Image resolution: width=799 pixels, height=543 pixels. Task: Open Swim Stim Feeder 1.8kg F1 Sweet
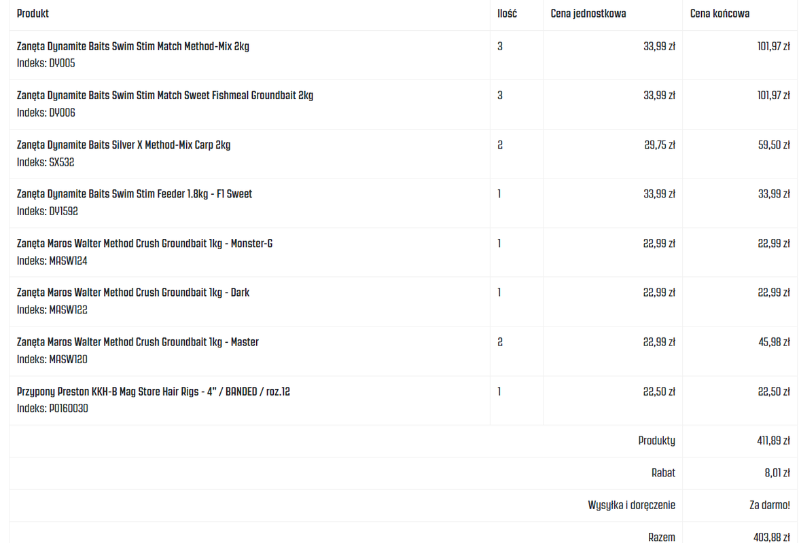(135, 194)
